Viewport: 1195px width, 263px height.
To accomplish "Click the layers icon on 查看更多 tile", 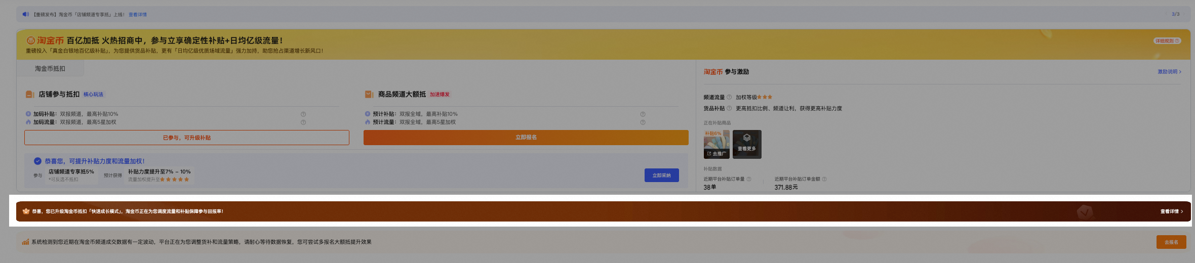I will 747,138.
